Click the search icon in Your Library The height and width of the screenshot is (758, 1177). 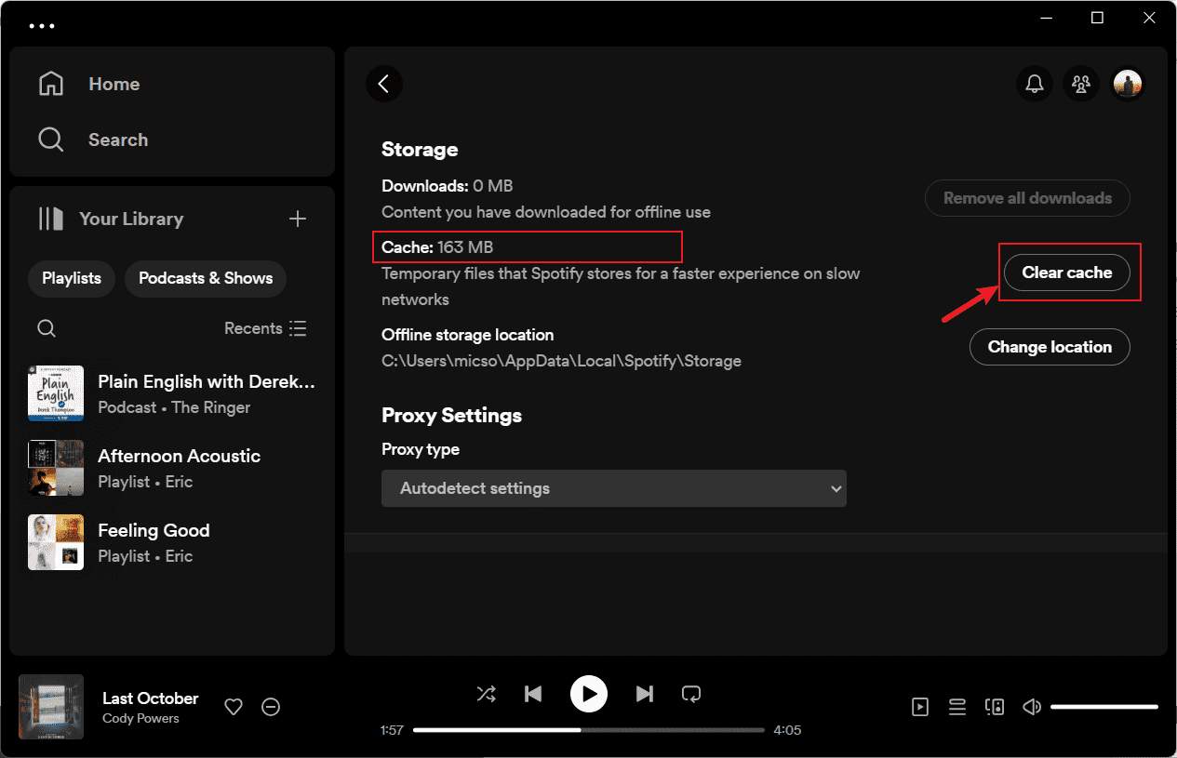47,328
